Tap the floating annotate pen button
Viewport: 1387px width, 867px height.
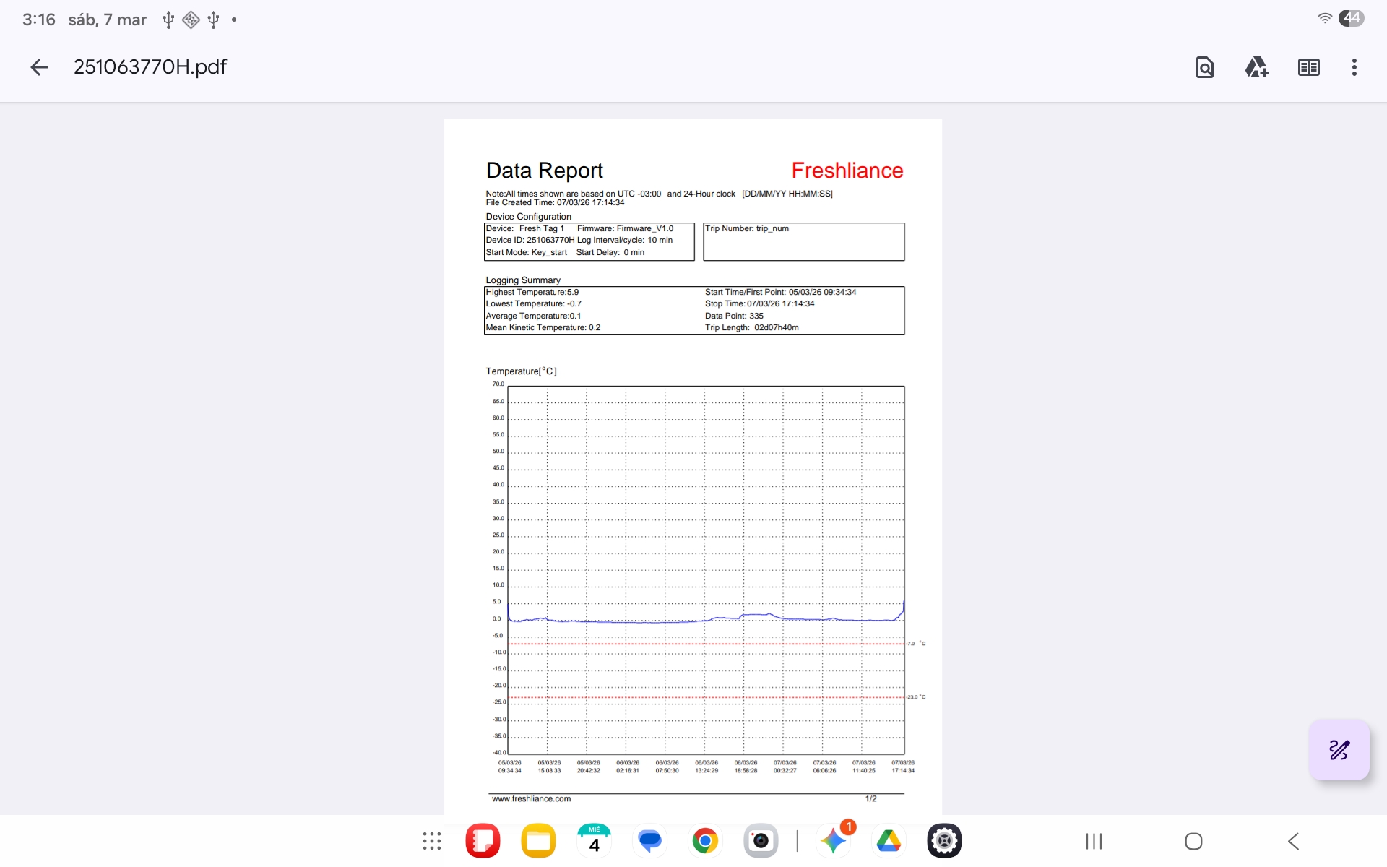1339,749
